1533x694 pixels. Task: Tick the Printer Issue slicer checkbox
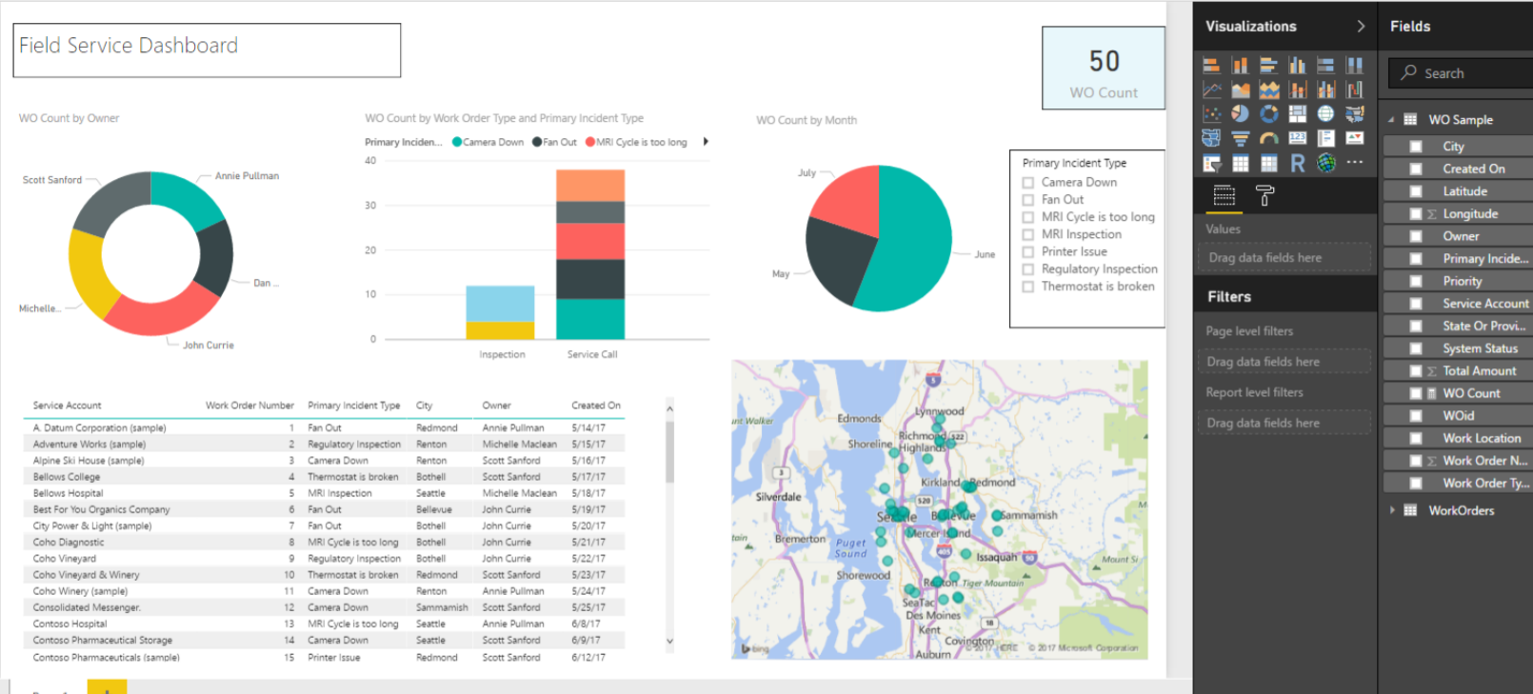(x=1028, y=252)
